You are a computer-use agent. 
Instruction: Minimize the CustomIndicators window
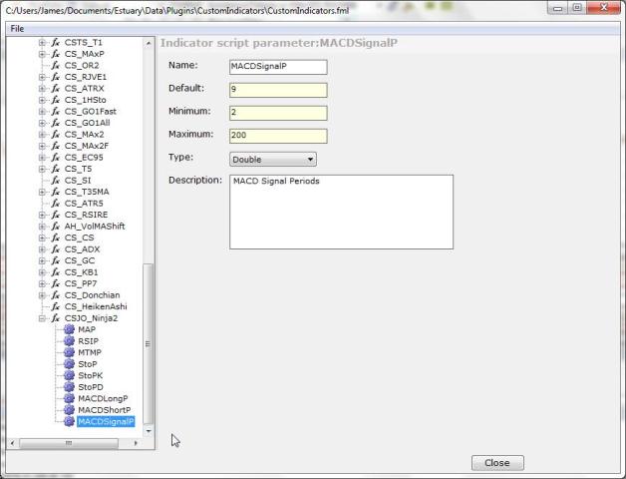[558, 8]
